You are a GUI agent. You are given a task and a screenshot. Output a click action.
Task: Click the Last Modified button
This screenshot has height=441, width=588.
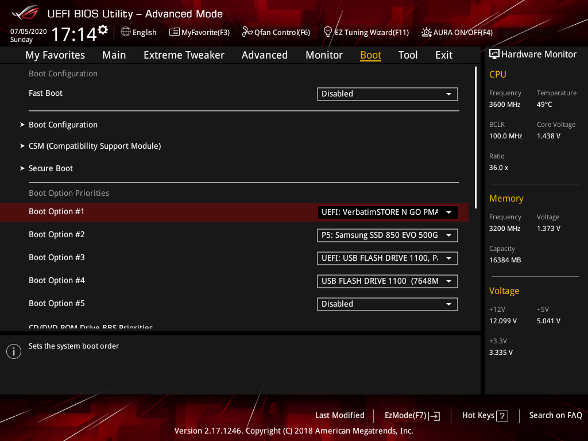[x=339, y=415]
